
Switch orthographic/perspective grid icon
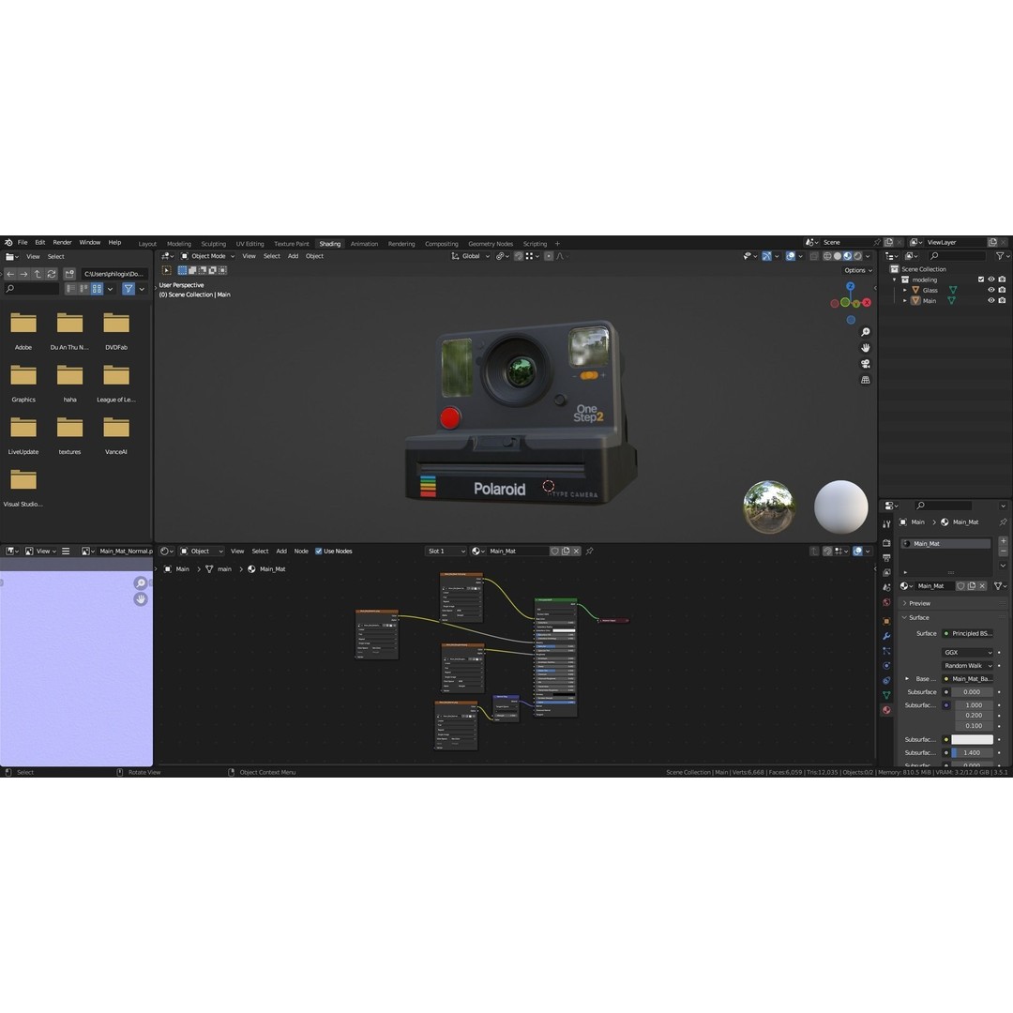[x=865, y=381]
